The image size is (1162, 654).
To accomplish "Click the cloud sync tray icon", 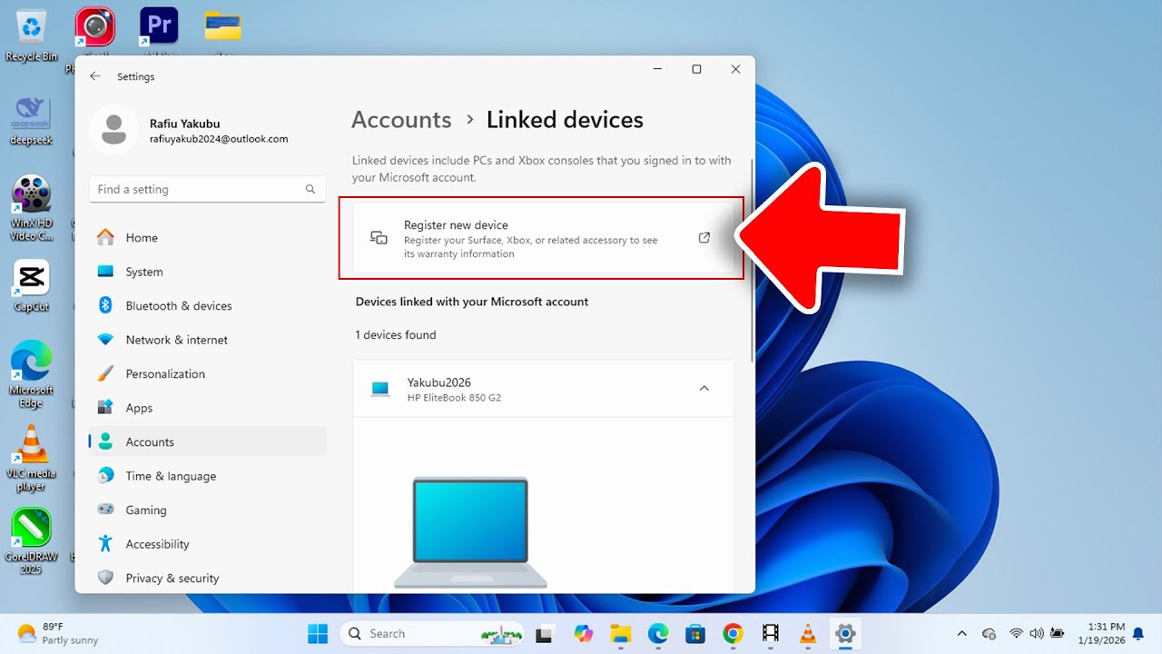I will [990, 633].
